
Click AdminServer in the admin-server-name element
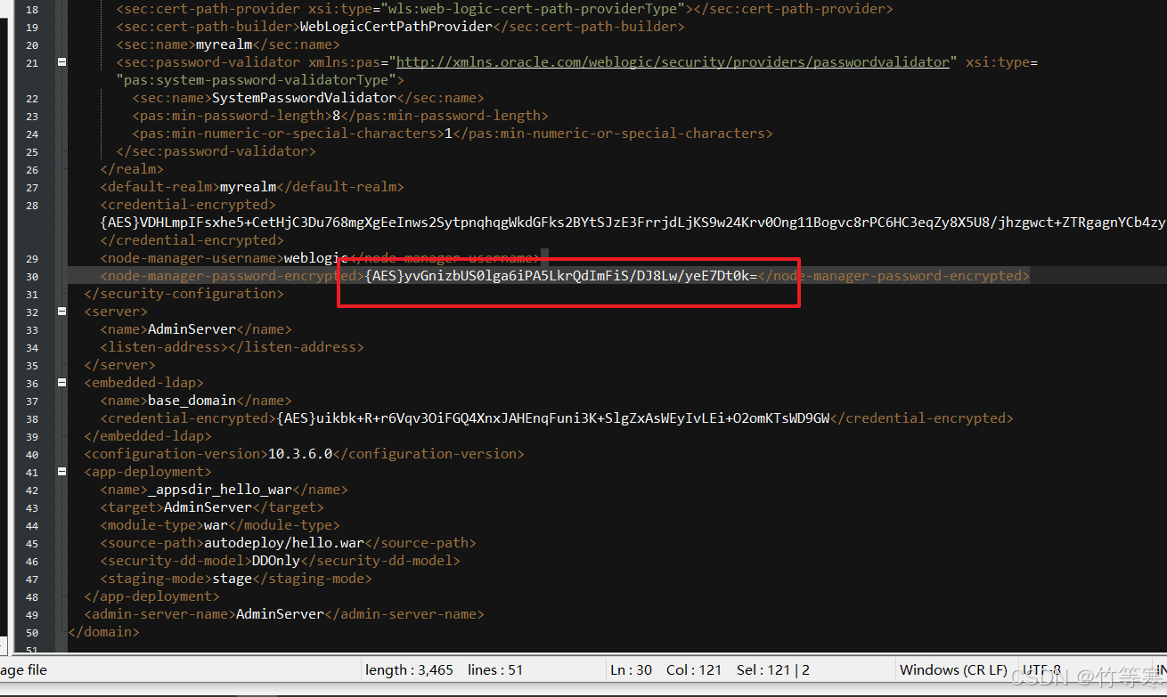(280, 614)
